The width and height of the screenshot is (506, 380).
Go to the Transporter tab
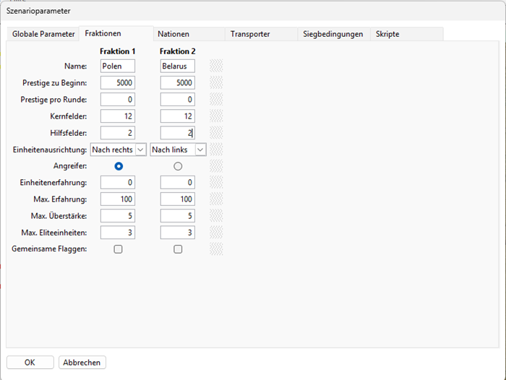tap(250, 34)
